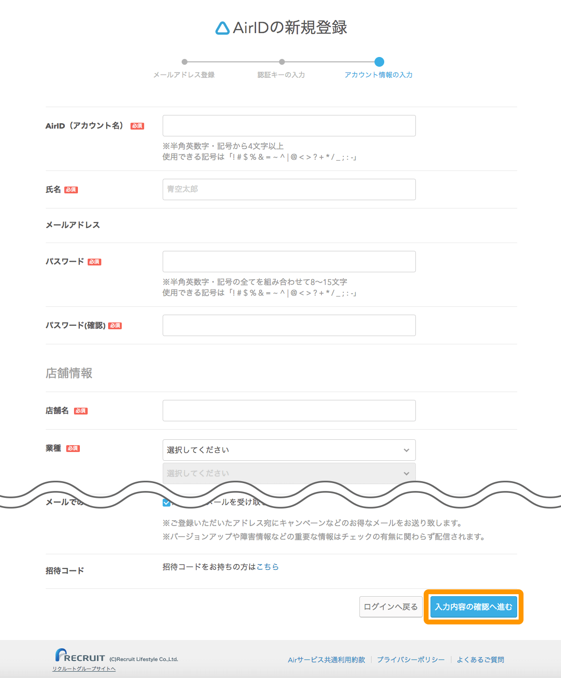Image resolution: width=561 pixels, height=678 pixels.
Task: Focus the AirID account name field
Action: click(x=289, y=126)
